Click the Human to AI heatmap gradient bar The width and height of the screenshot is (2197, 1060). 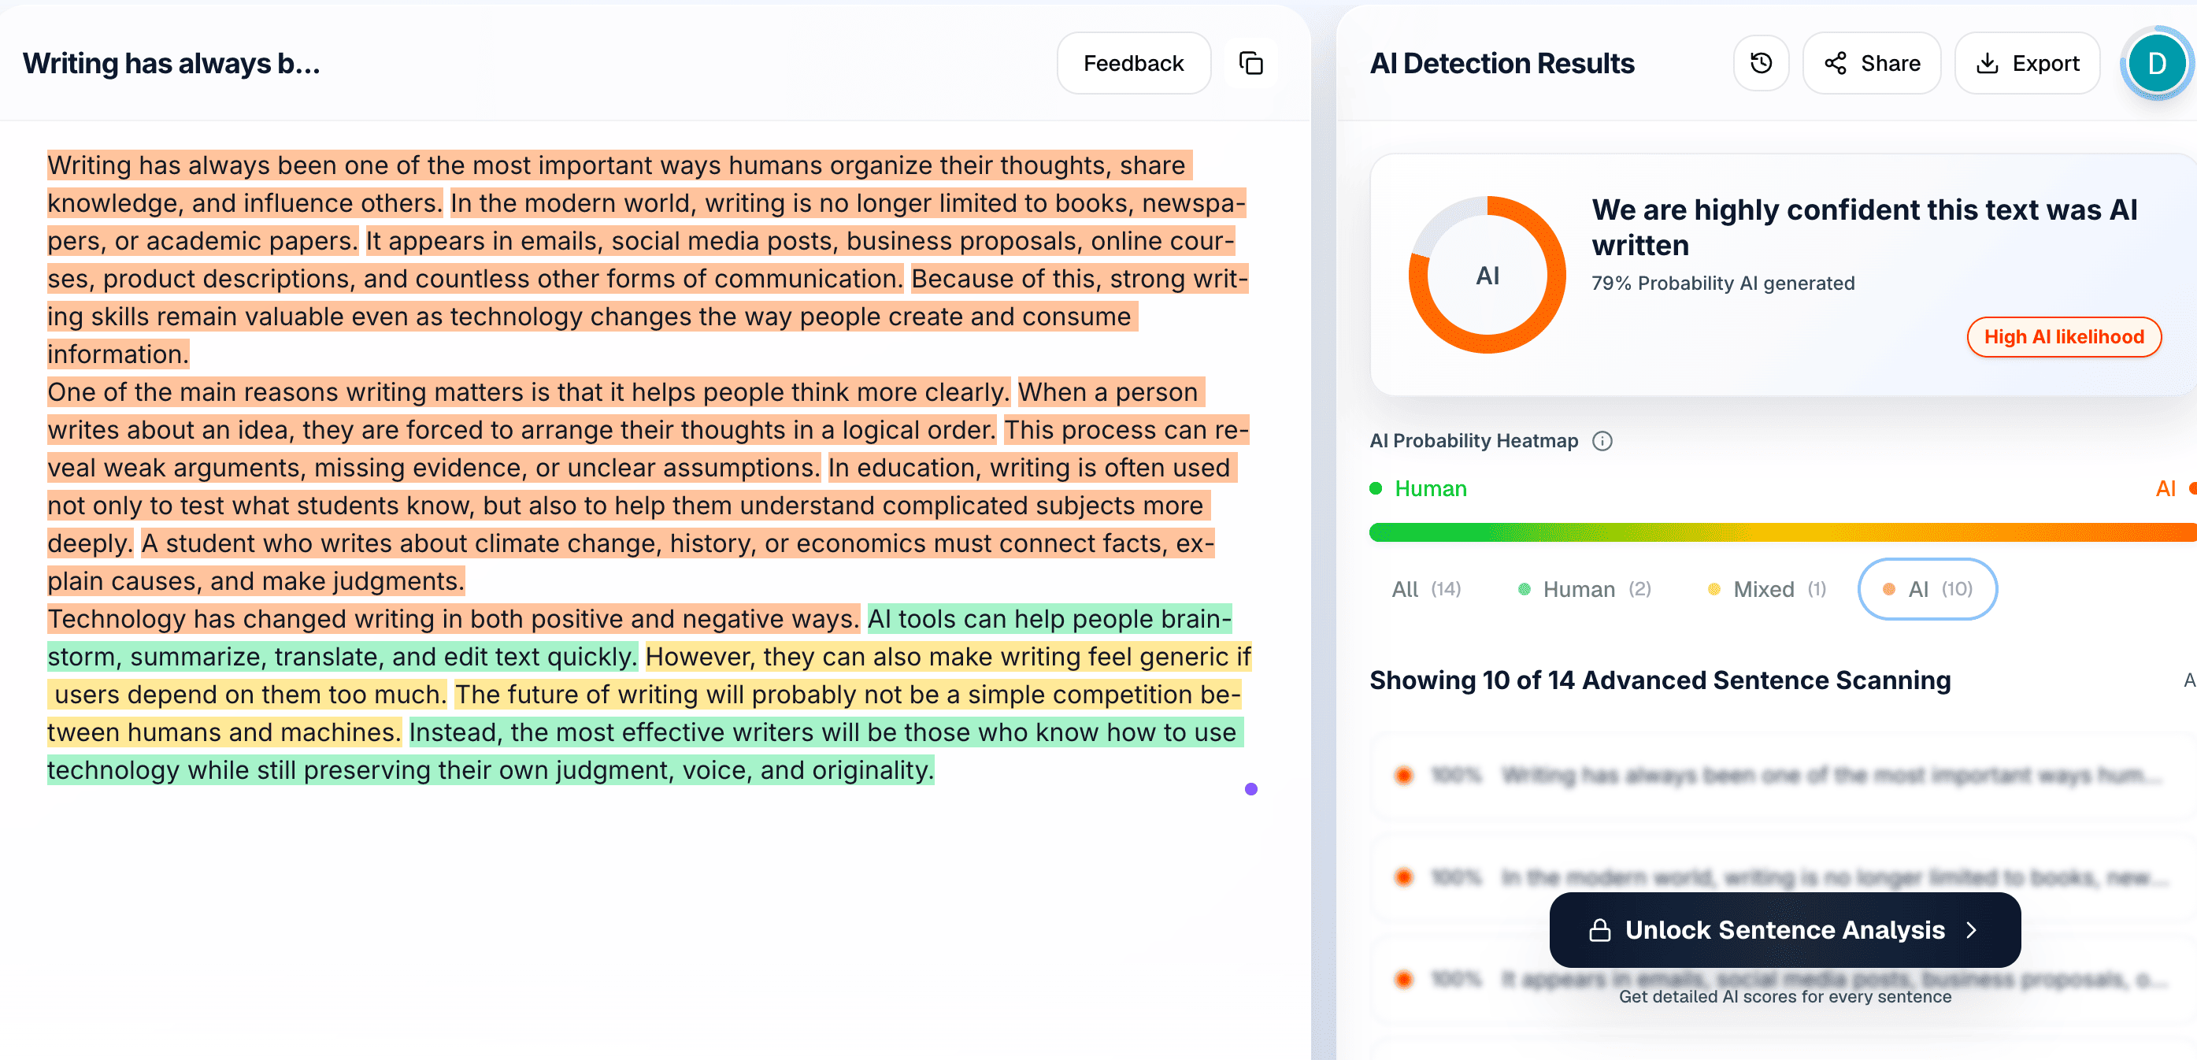[x=1783, y=532]
